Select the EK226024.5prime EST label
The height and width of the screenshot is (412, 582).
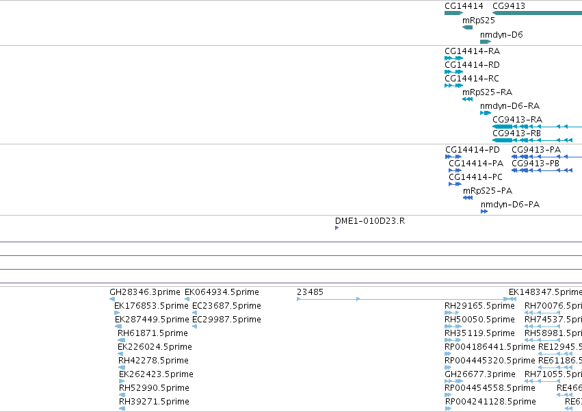[x=155, y=347]
